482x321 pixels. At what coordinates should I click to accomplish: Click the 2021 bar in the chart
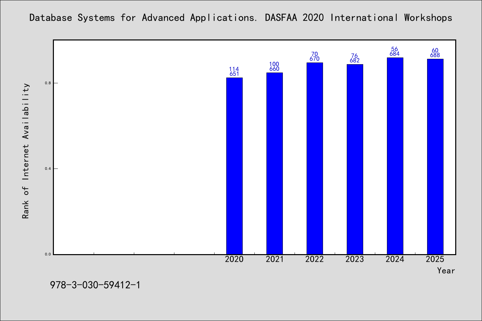274,164
